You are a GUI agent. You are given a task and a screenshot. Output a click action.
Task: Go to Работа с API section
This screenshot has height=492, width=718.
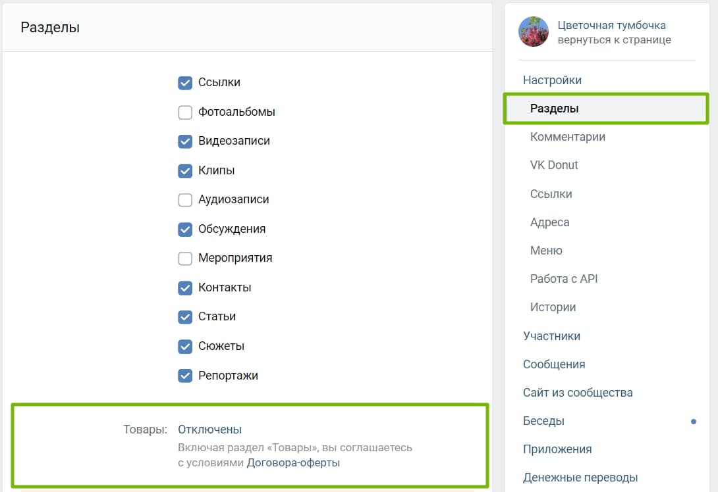[564, 278]
